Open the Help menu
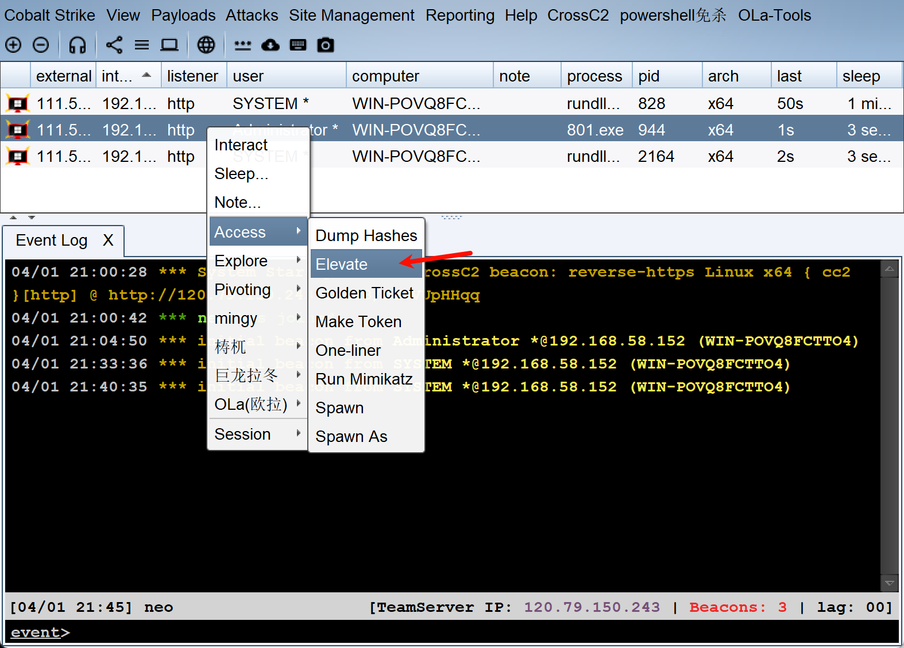904x648 pixels. [x=521, y=15]
